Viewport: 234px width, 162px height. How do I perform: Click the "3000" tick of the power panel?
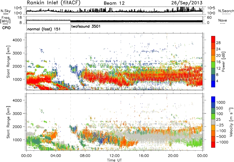click(17, 53)
